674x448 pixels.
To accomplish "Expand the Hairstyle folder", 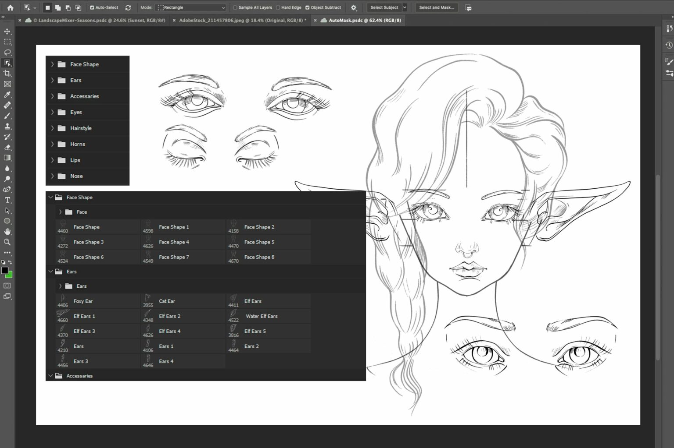I will click(52, 128).
